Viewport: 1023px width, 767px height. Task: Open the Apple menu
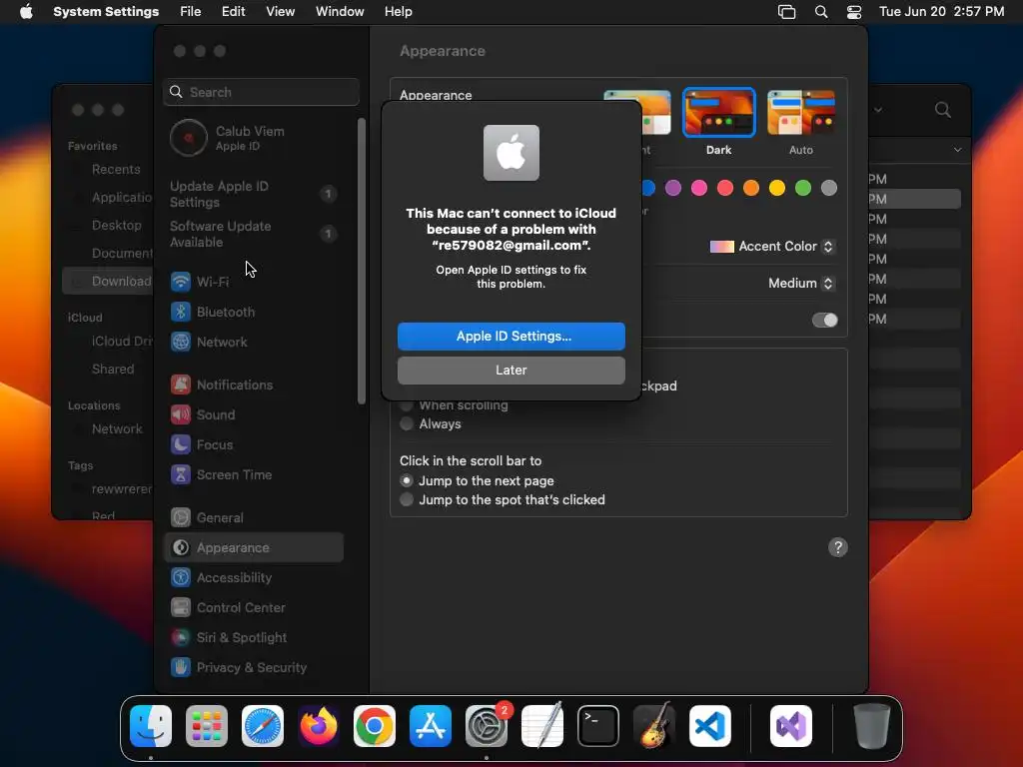26,12
